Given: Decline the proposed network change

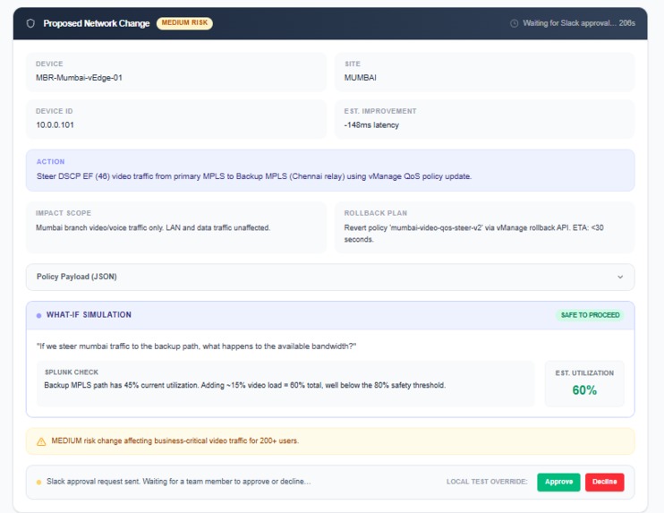Looking at the screenshot, I should pyautogui.click(x=604, y=482).
